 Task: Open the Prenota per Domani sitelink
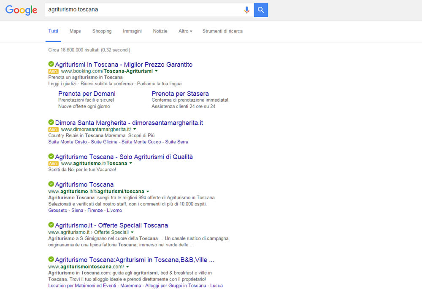[x=87, y=94]
